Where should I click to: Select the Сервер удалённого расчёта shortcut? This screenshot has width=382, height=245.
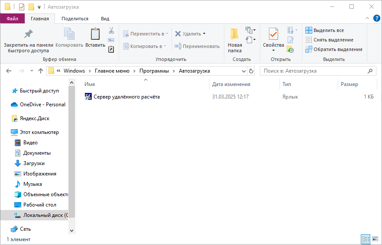point(126,97)
